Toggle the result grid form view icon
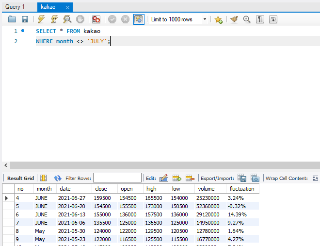This screenshot has height=246, width=320. pos(44,178)
